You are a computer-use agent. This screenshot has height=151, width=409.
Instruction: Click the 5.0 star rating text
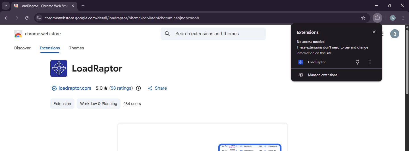point(102,88)
